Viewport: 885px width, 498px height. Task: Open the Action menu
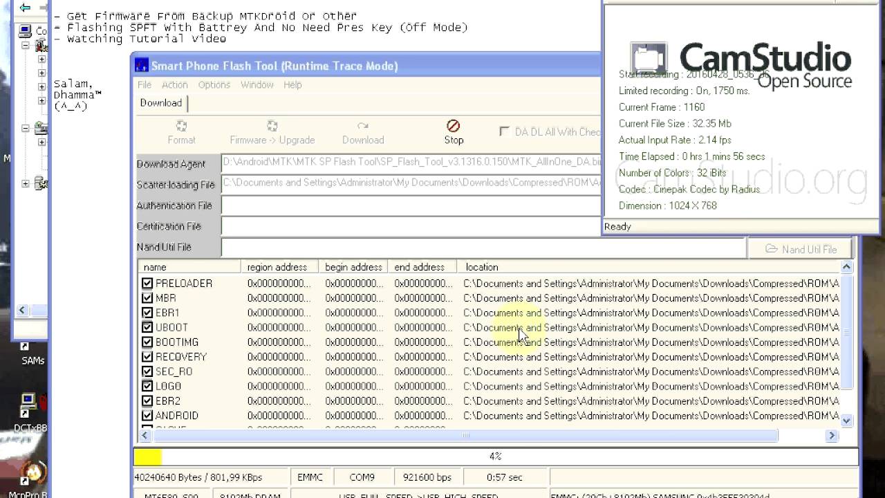[x=174, y=84]
